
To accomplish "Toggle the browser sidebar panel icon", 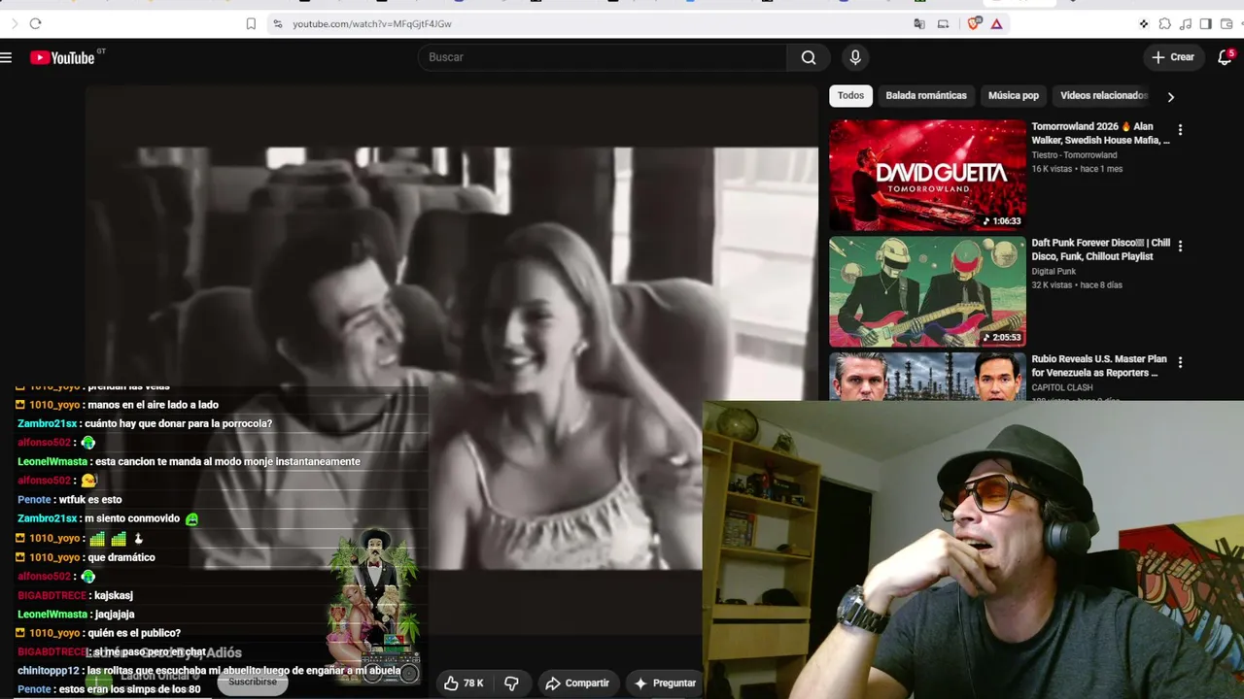I will [1205, 23].
